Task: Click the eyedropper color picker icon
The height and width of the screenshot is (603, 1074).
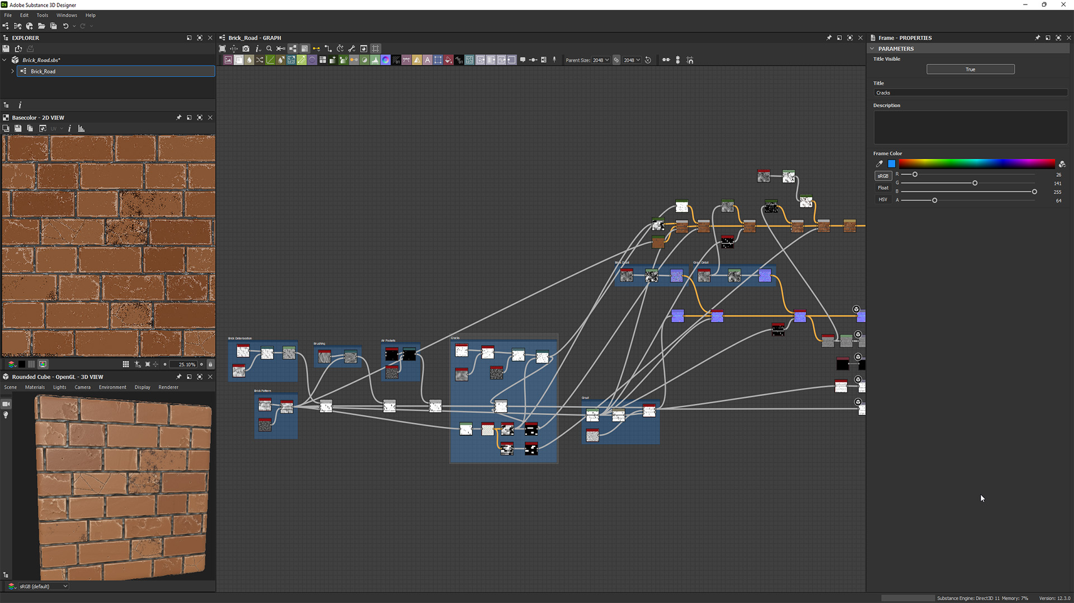Action: [879, 164]
